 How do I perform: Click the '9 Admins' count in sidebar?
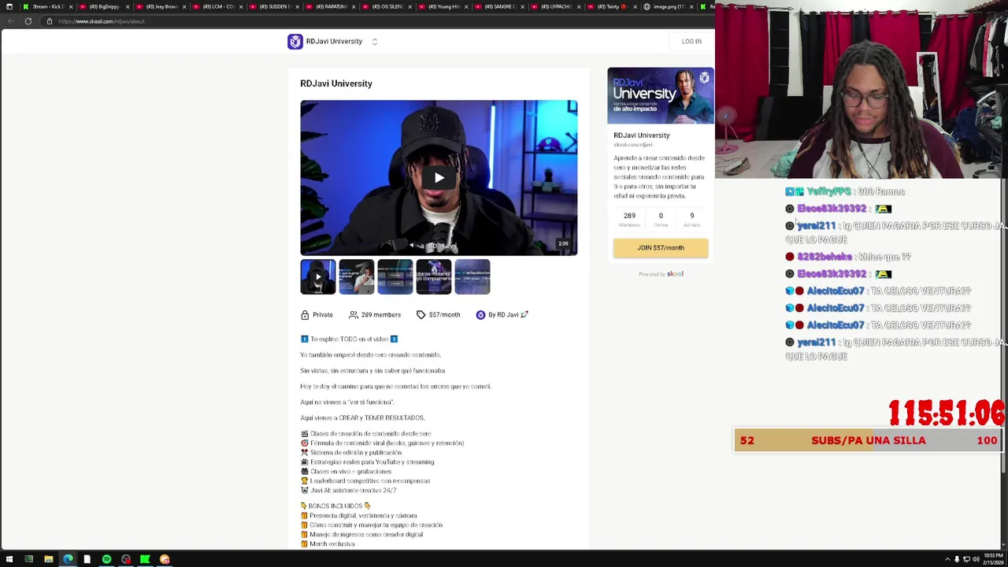(692, 220)
